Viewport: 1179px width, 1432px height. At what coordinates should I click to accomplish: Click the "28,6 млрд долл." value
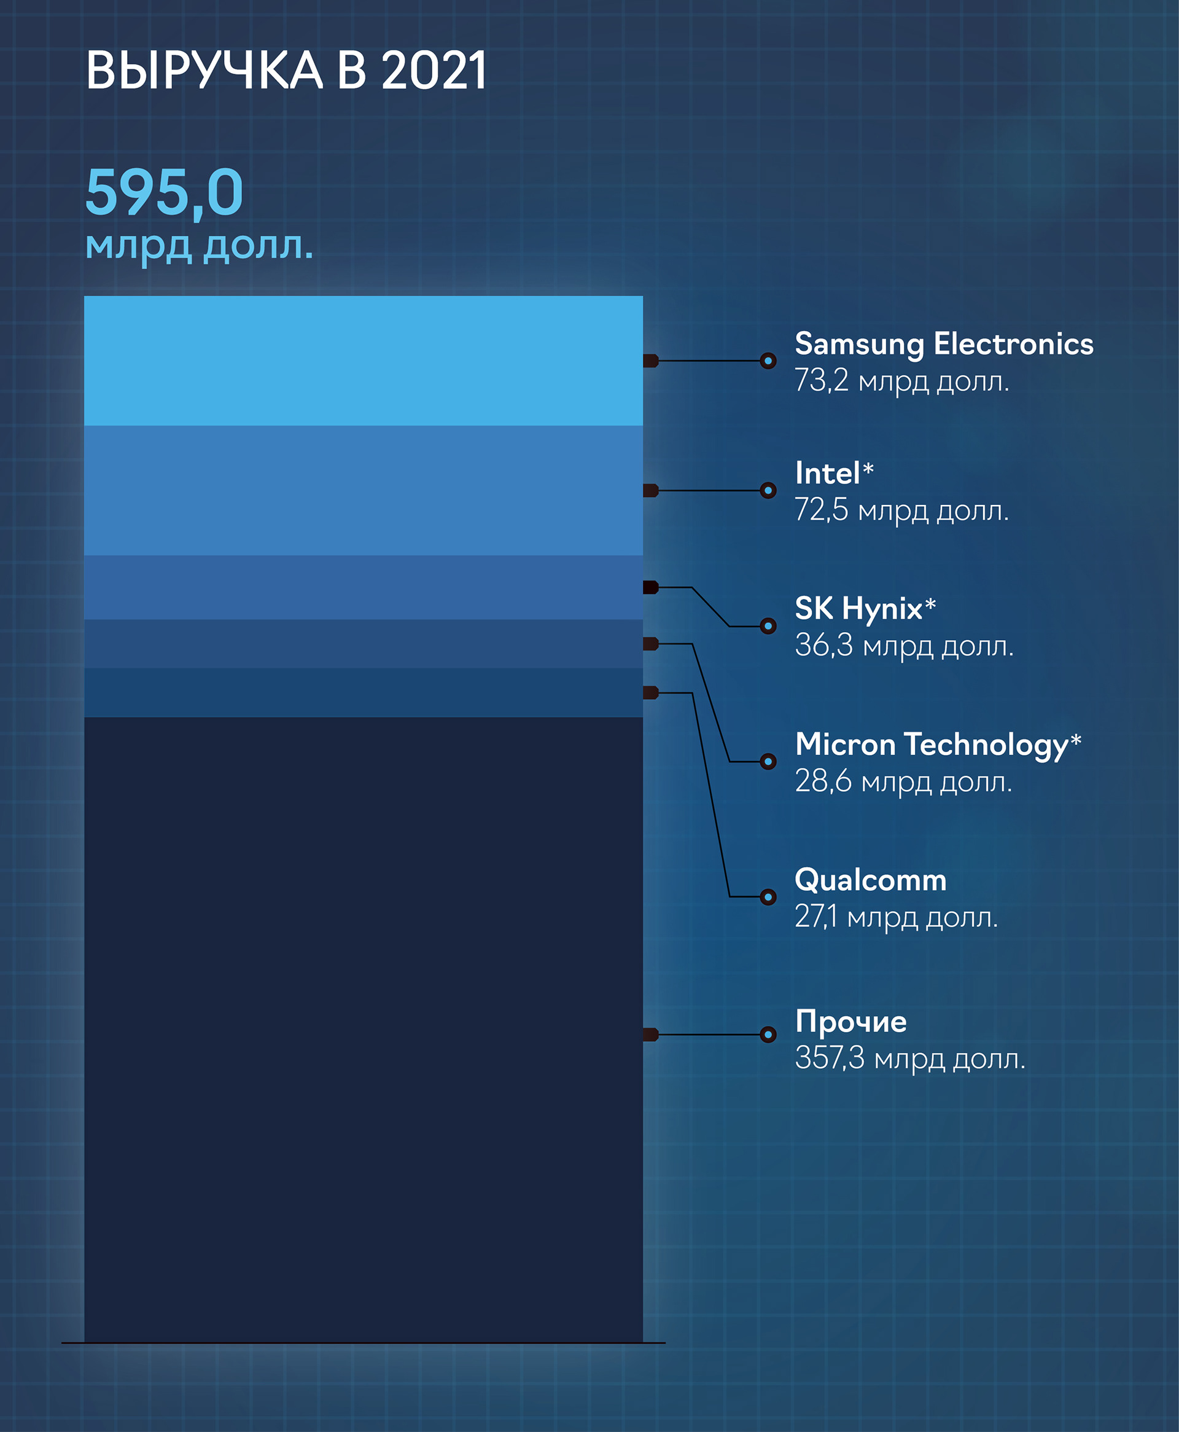[x=903, y=782]
